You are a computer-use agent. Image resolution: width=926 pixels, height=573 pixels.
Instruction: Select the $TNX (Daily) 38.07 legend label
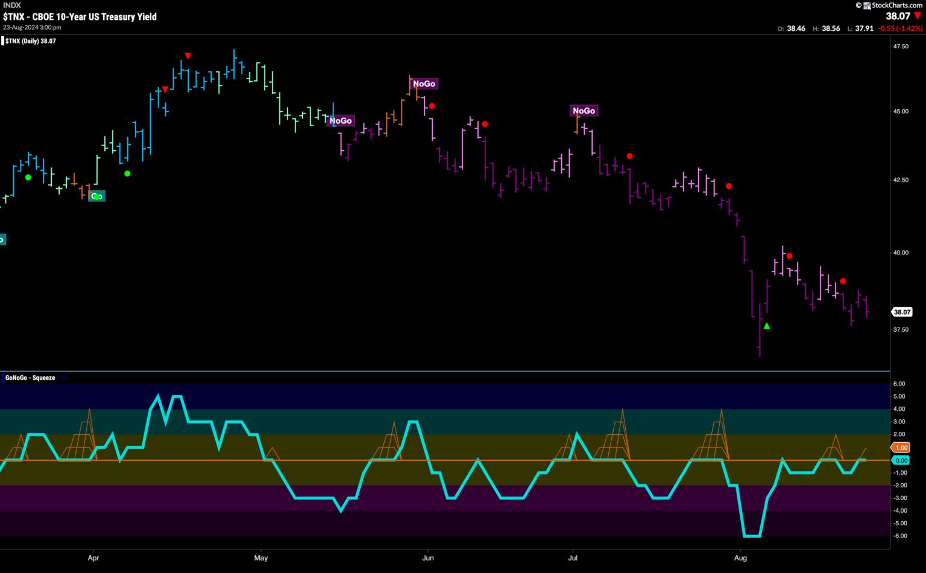tap(30, 41)
